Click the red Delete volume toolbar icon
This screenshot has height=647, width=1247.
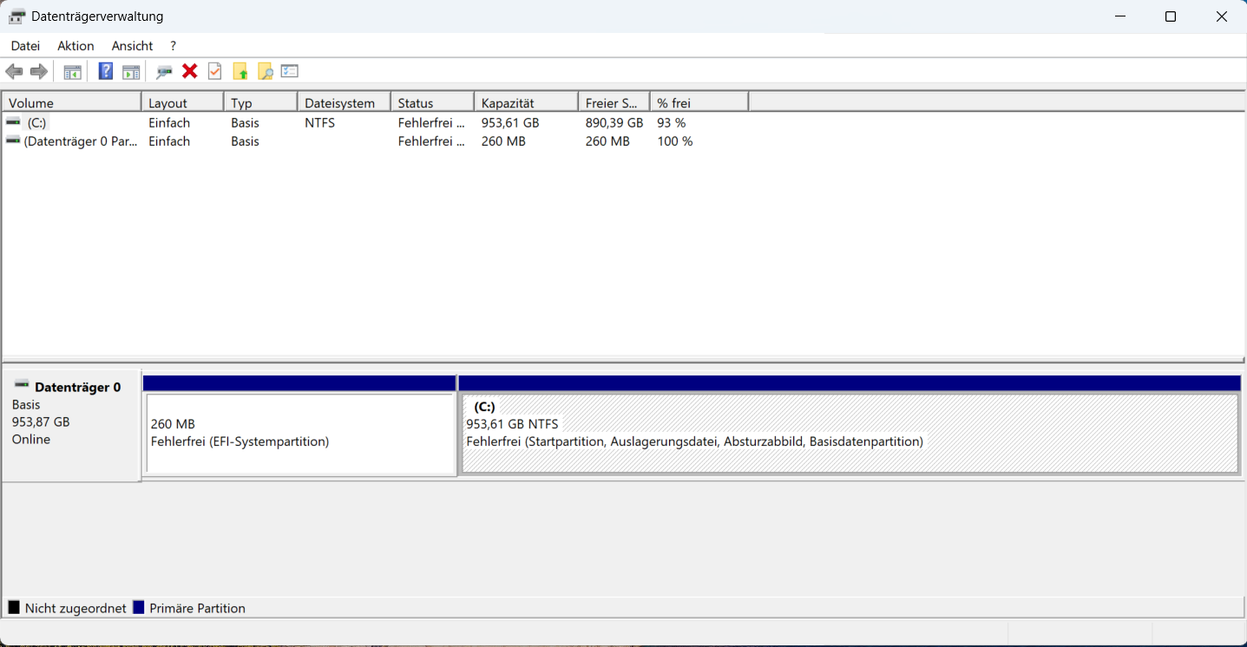coord(190,71)
